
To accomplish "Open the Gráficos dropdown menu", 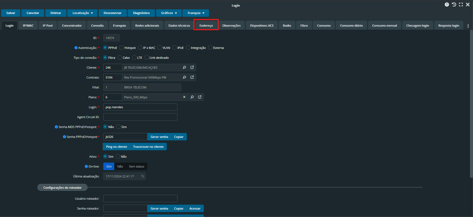I will point(169,13).
